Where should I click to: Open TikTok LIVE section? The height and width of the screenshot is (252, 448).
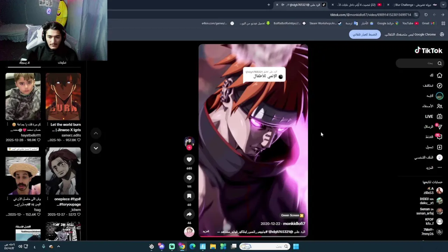click(433, 116)
